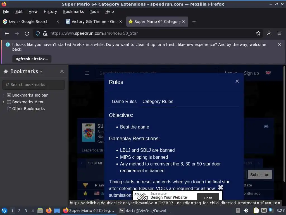Image resolution: width=286 pixels, height=215 pixels.
Task: Click the browser forward arrow
Action: [x=16, y=34]
